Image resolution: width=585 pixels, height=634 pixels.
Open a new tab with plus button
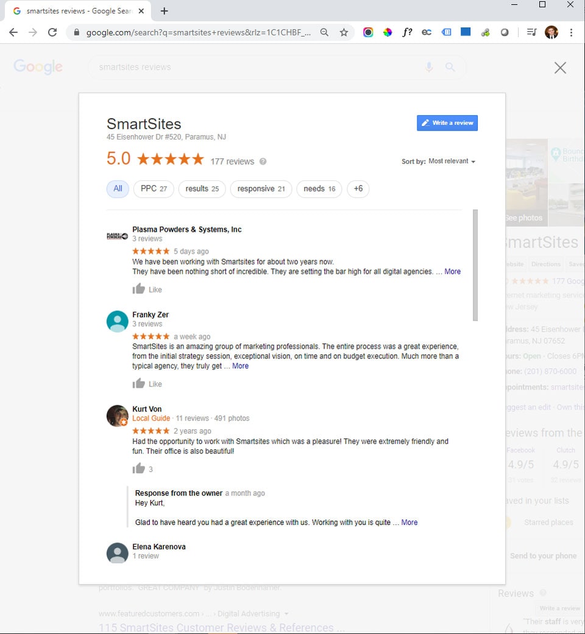[x=164, y=11]
